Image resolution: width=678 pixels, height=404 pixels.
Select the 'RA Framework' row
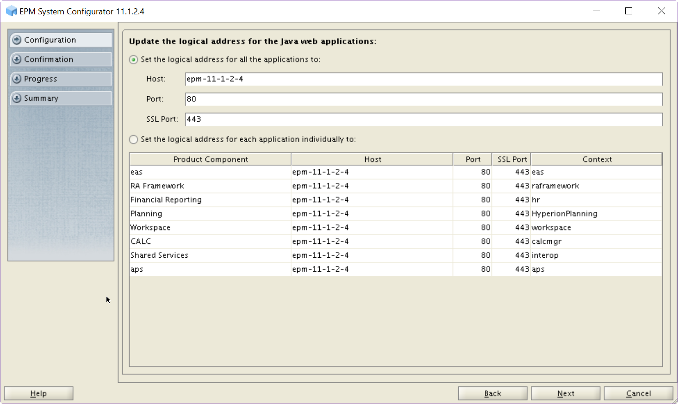(x=396, y=186)
